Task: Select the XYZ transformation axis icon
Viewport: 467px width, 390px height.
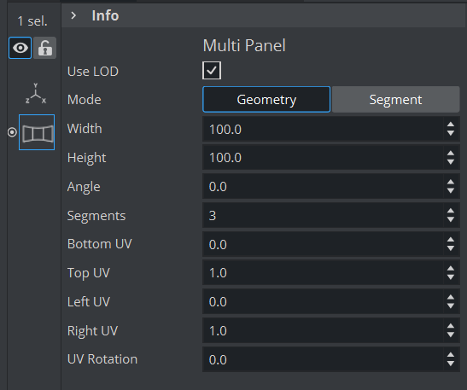Action: (x=36, y=94)
